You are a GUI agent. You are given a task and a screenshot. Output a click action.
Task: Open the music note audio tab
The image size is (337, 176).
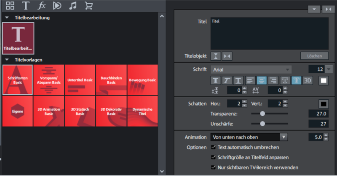72,6
